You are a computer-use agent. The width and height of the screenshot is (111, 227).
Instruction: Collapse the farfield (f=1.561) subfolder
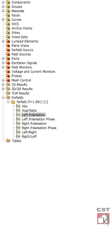tap(8, 102)
